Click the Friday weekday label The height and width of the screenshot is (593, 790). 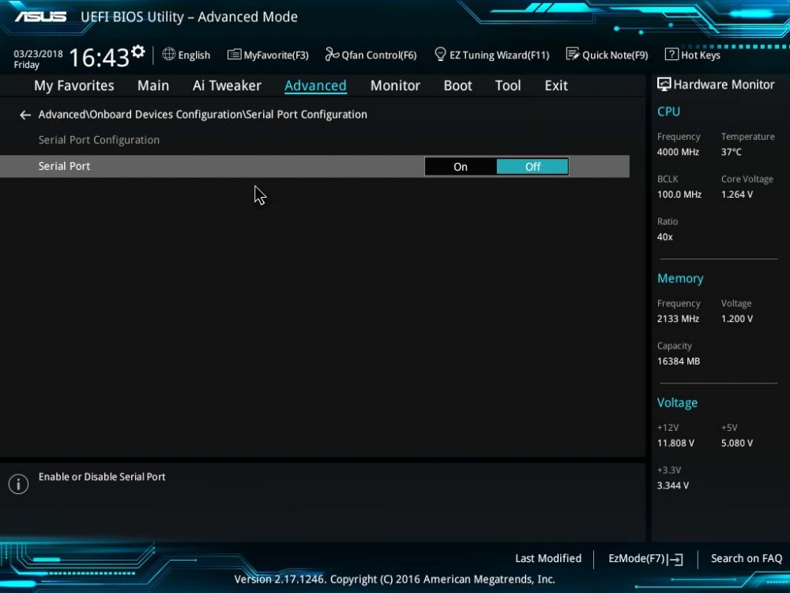click(x=26, y=65)
